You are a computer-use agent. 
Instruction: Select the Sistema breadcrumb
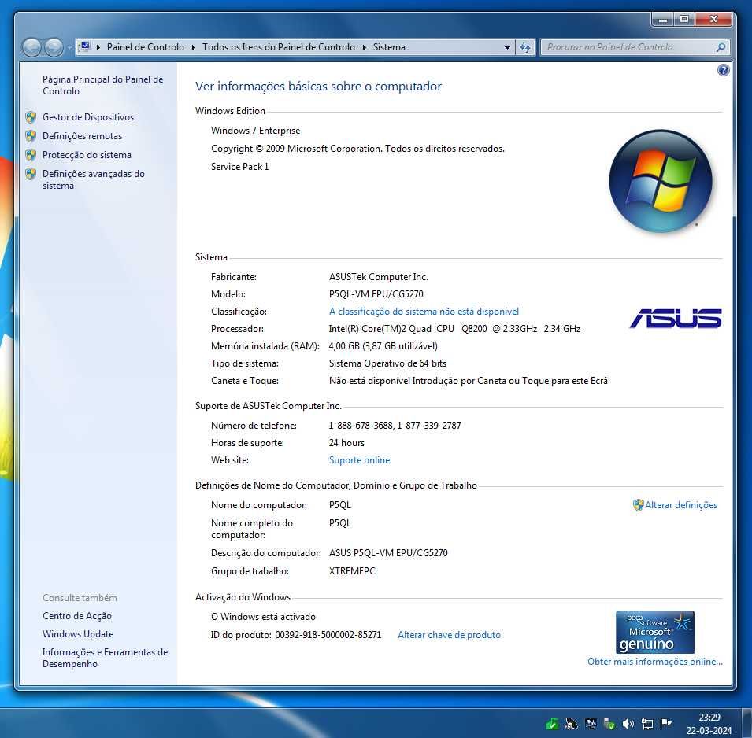[x=389, y=47]
